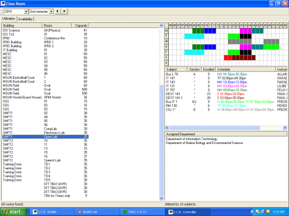
Task: Open the year 2010 dropdown
Action: click(x=26, y=12)
